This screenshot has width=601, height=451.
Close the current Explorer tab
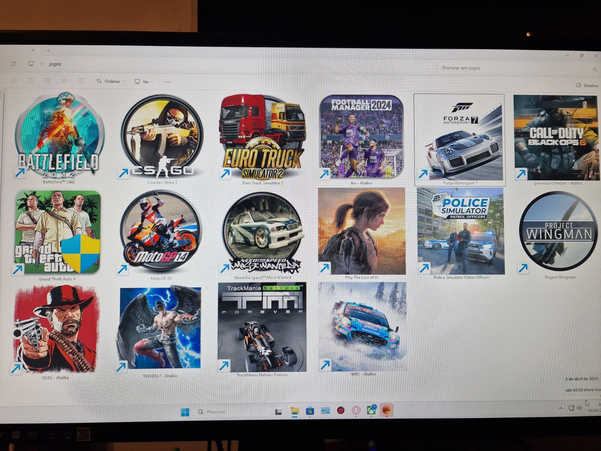tap(33, 50)
